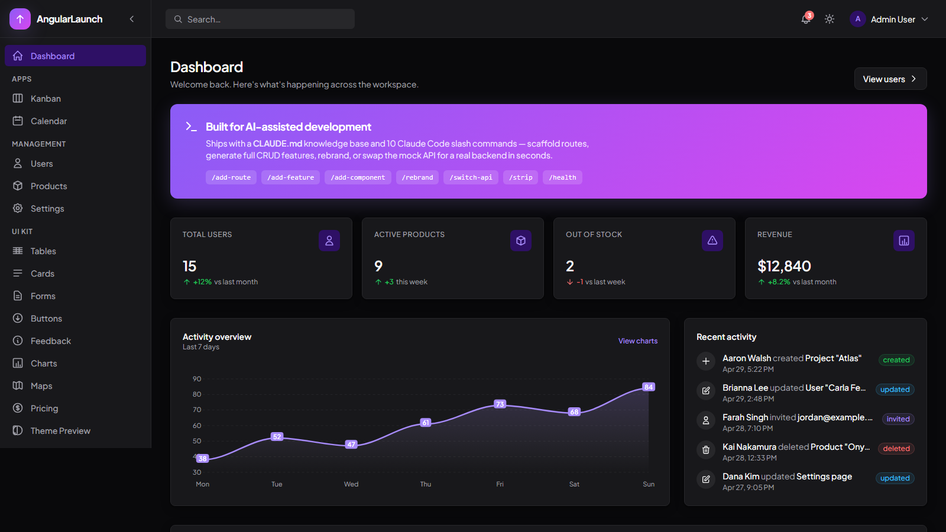Click the edit icon beside Dana Kim
Screen dimensions: 946x532
click(706, 479)
